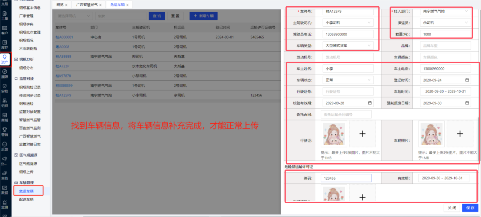This screenshot has width=481, height=217.
Task: Switch to the 概览 tab
Action: point(60,5)
